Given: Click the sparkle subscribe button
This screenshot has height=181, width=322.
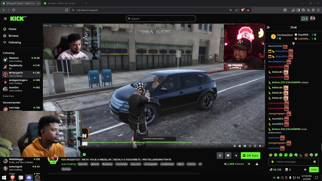Looking at the screenshot, I should (236, 156).
